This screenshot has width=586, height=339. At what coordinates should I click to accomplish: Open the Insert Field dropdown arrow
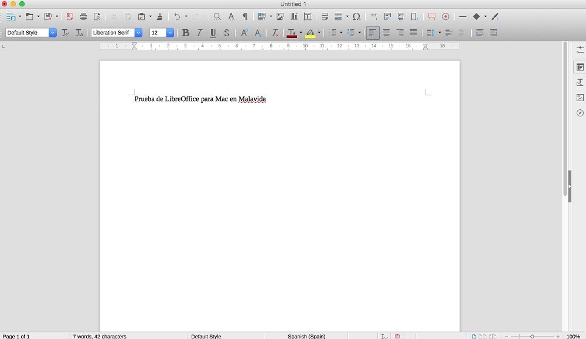pyautogui.click(x=347, y=16)
